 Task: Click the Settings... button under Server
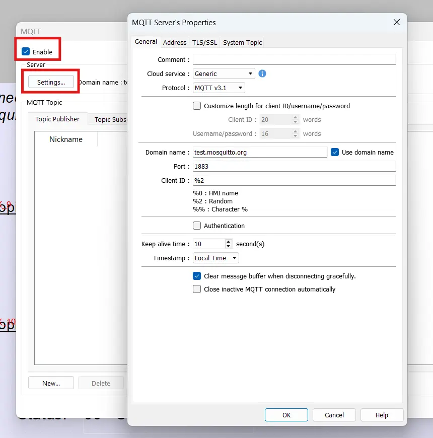50,82
